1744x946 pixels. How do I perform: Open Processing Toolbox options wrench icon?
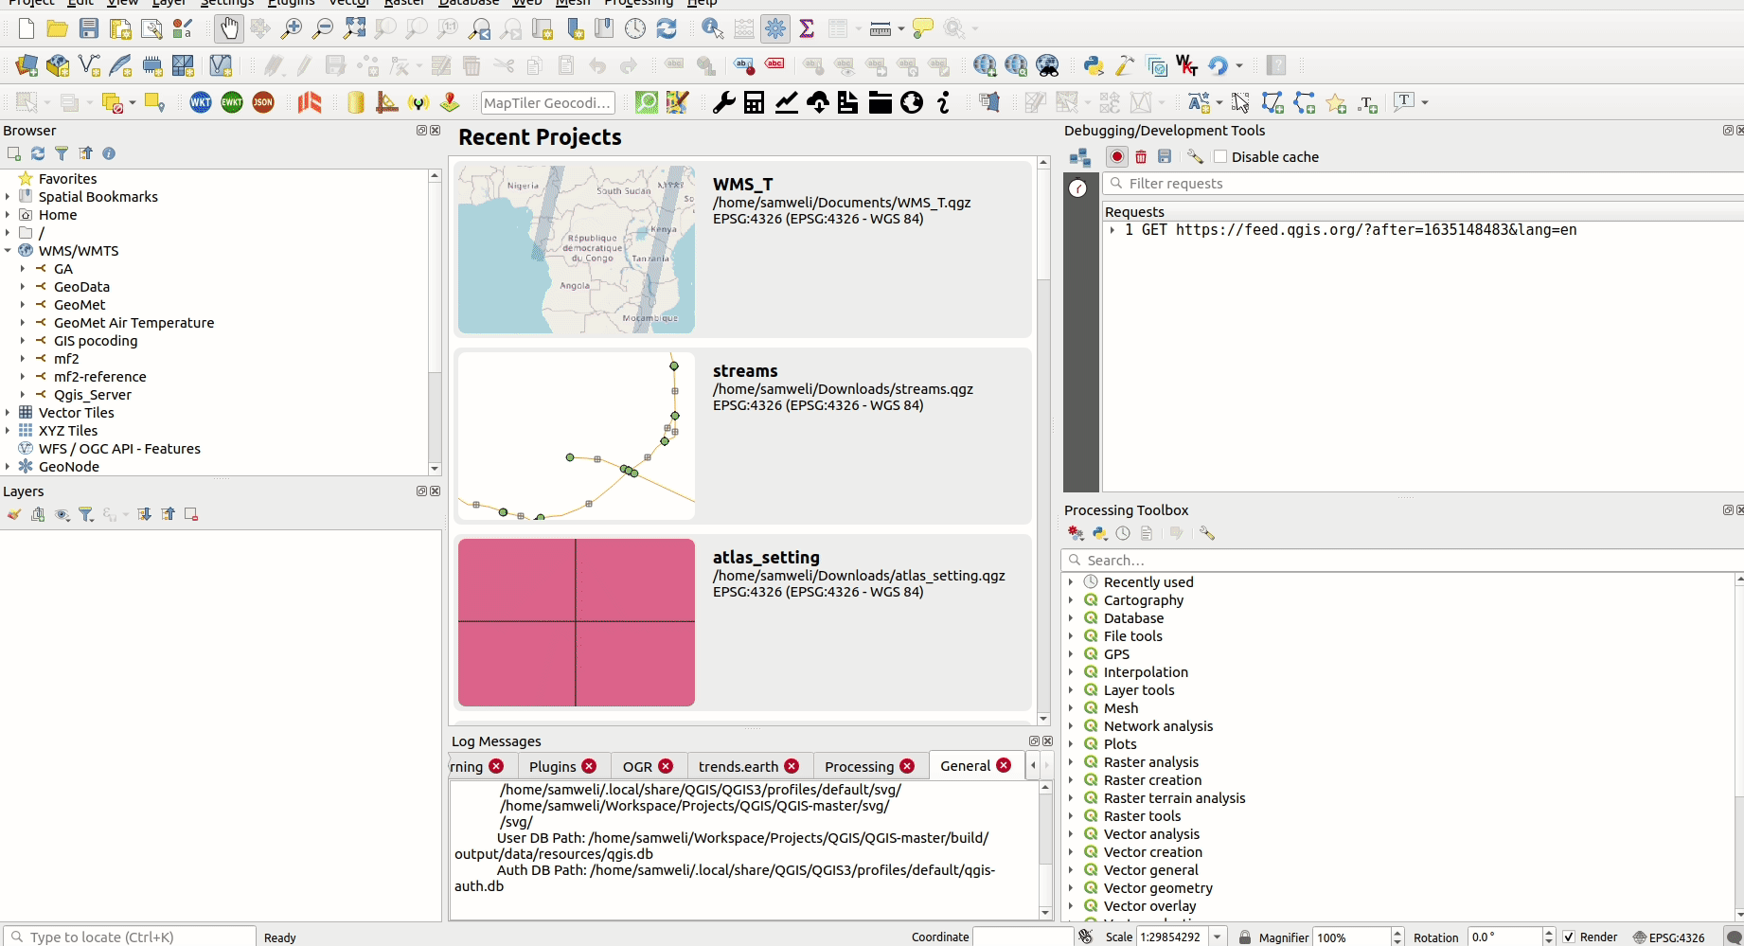point(1207,533)
